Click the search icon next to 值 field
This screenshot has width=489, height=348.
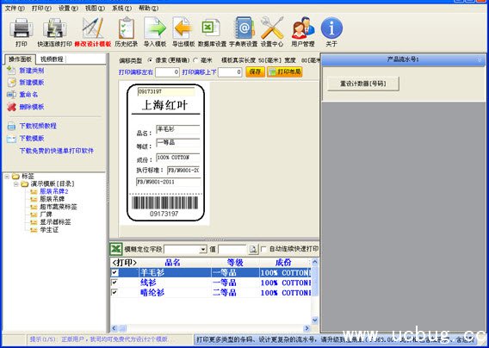pyautogui.click(x=253, y=249)
